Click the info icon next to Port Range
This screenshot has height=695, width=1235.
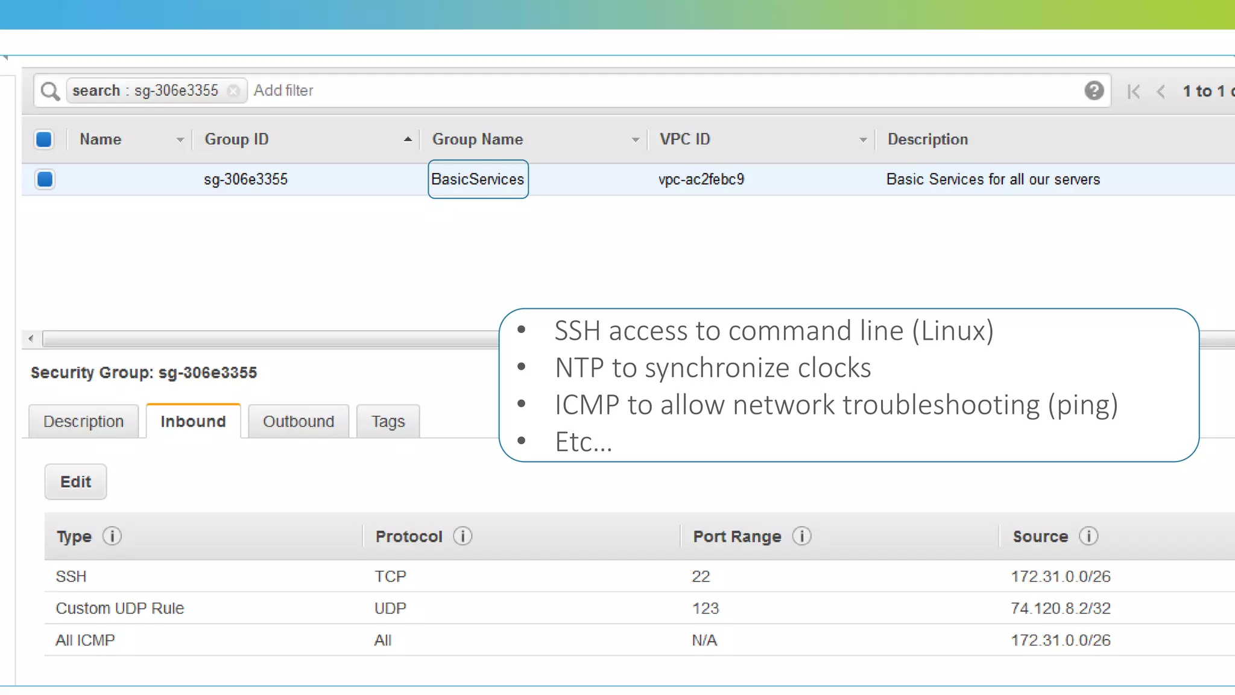coord(801,536)
